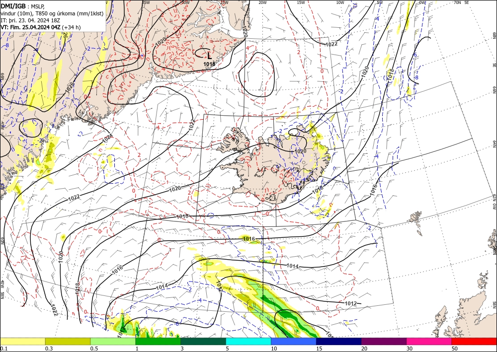The image size is (497, 352).
Task: Click the navy 15–20 mm legend swatch
Action: click(339, 341)
